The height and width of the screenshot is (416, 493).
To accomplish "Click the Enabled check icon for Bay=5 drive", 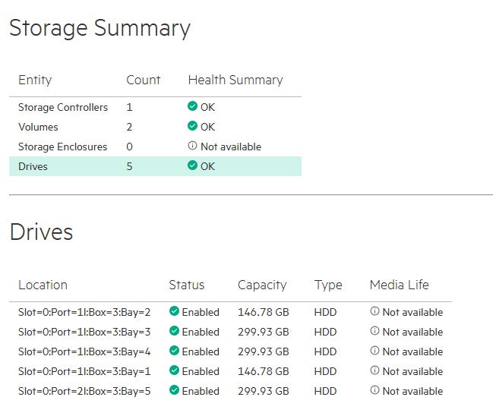I will click(x=174, y=391).
